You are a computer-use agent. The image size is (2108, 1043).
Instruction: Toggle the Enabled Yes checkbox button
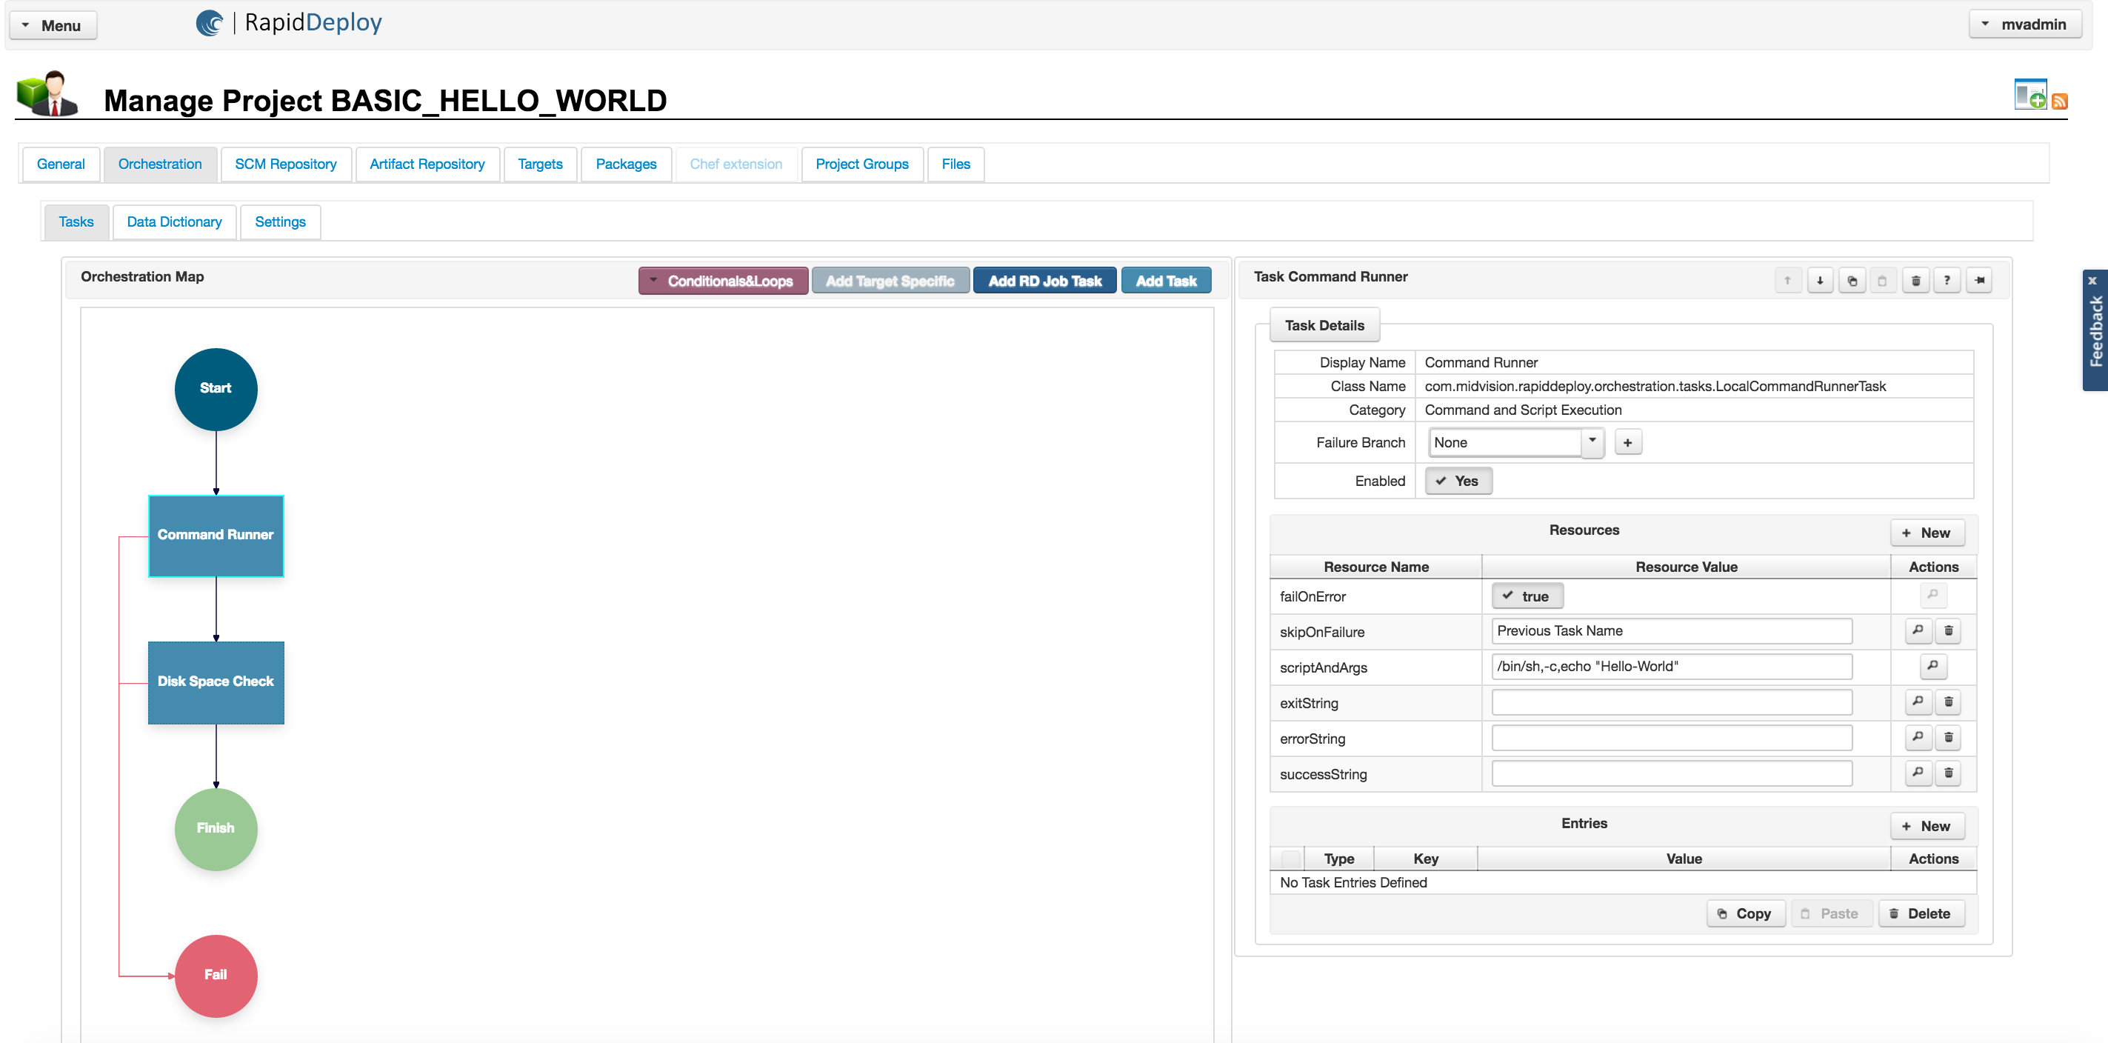click(x=1458, y=481)
